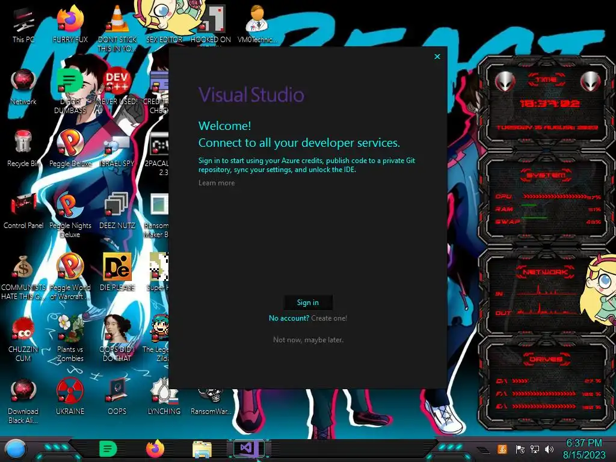Choose 'Not now, maybe later.'
This screenshot has height=462, width=616.
308,340
